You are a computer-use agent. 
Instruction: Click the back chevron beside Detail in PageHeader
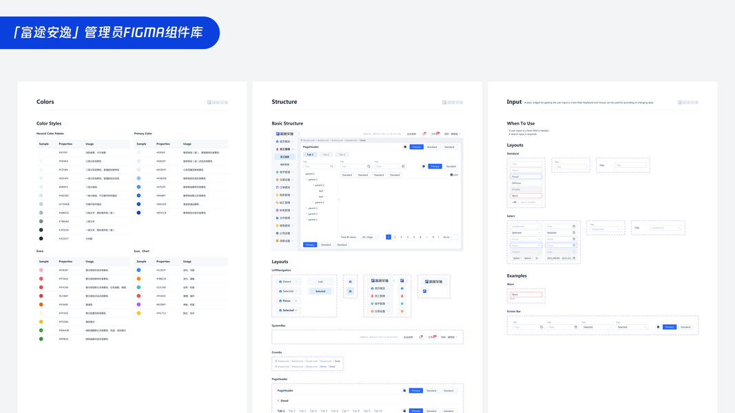(278, 401)
